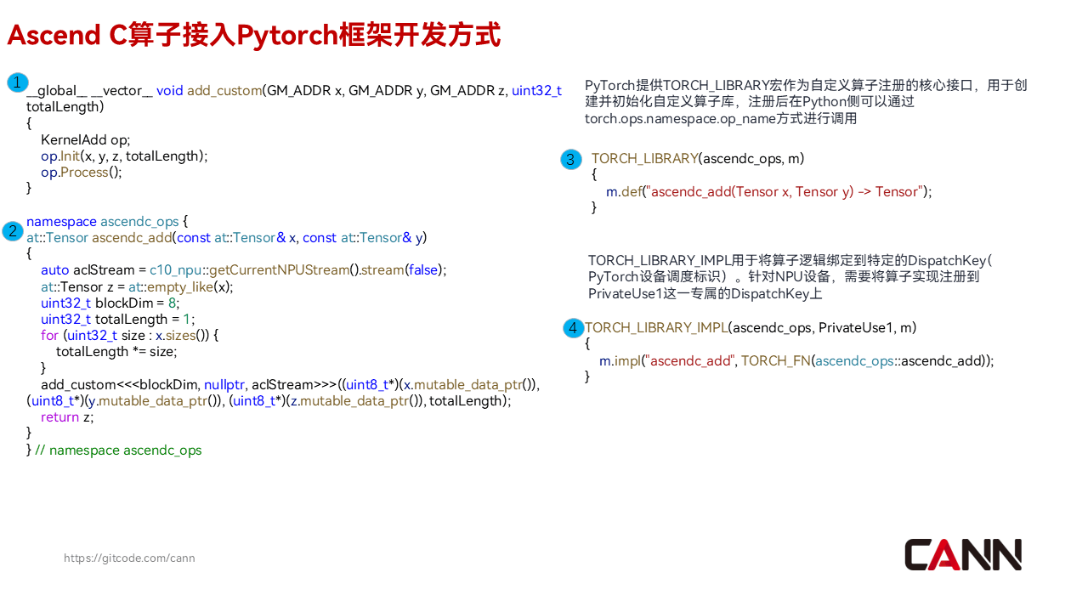Viewport: 1088px width, 612px height.
Task: Click the "__global__ __vector__ void add_custom" line
Action: tap(294, 90)
